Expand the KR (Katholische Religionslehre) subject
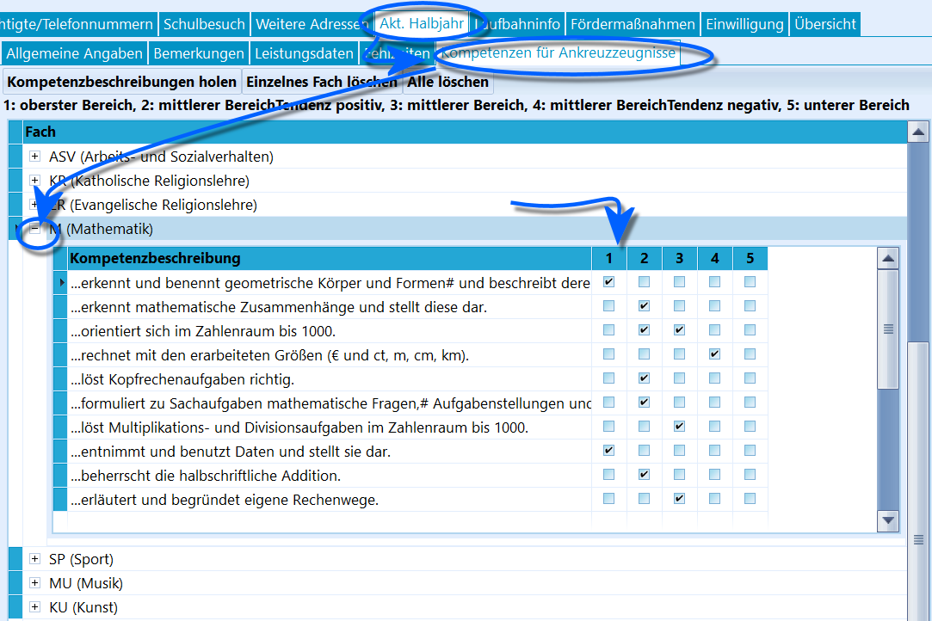932x621 pixels. tap(35, 180)
